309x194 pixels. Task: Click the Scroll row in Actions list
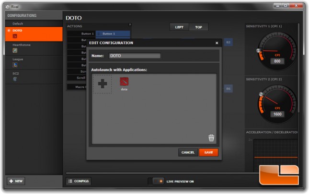77,78
